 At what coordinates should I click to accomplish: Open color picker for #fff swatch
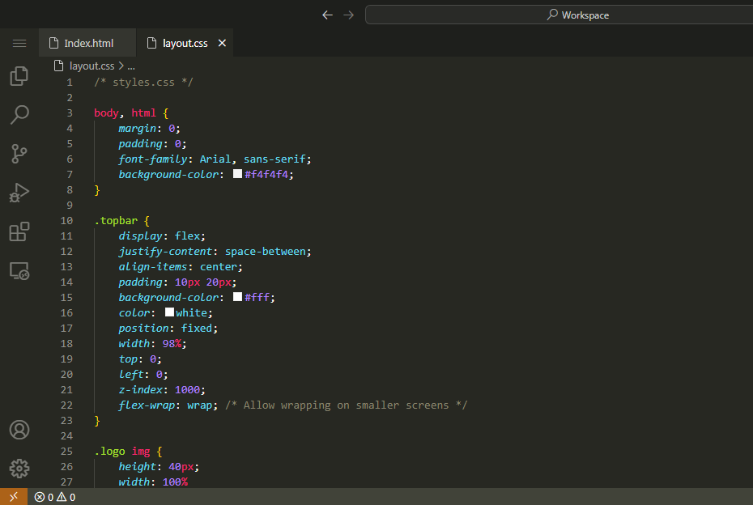(237, 297)
